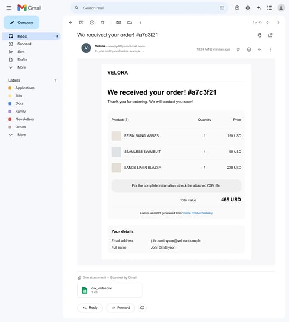This screenshot has width=289, height=322.
Task: Click Newsletters label red color swatch
Action: point(10,119)
